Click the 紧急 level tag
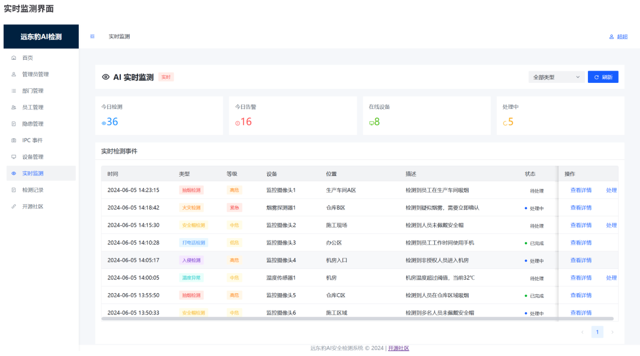 coord(234,207)
